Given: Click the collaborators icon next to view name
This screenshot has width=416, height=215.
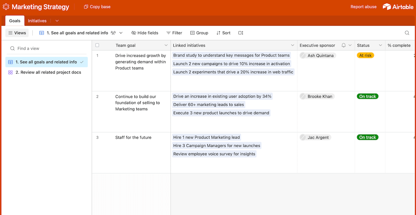Looking at the screenshot, I should coord(113,33).
